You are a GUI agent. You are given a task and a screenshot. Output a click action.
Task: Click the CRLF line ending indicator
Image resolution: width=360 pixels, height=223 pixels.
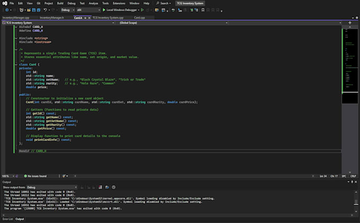tap(353, 176)
